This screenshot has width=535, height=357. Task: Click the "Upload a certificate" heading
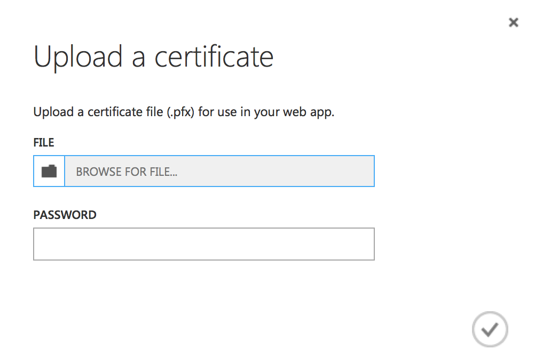154,56
